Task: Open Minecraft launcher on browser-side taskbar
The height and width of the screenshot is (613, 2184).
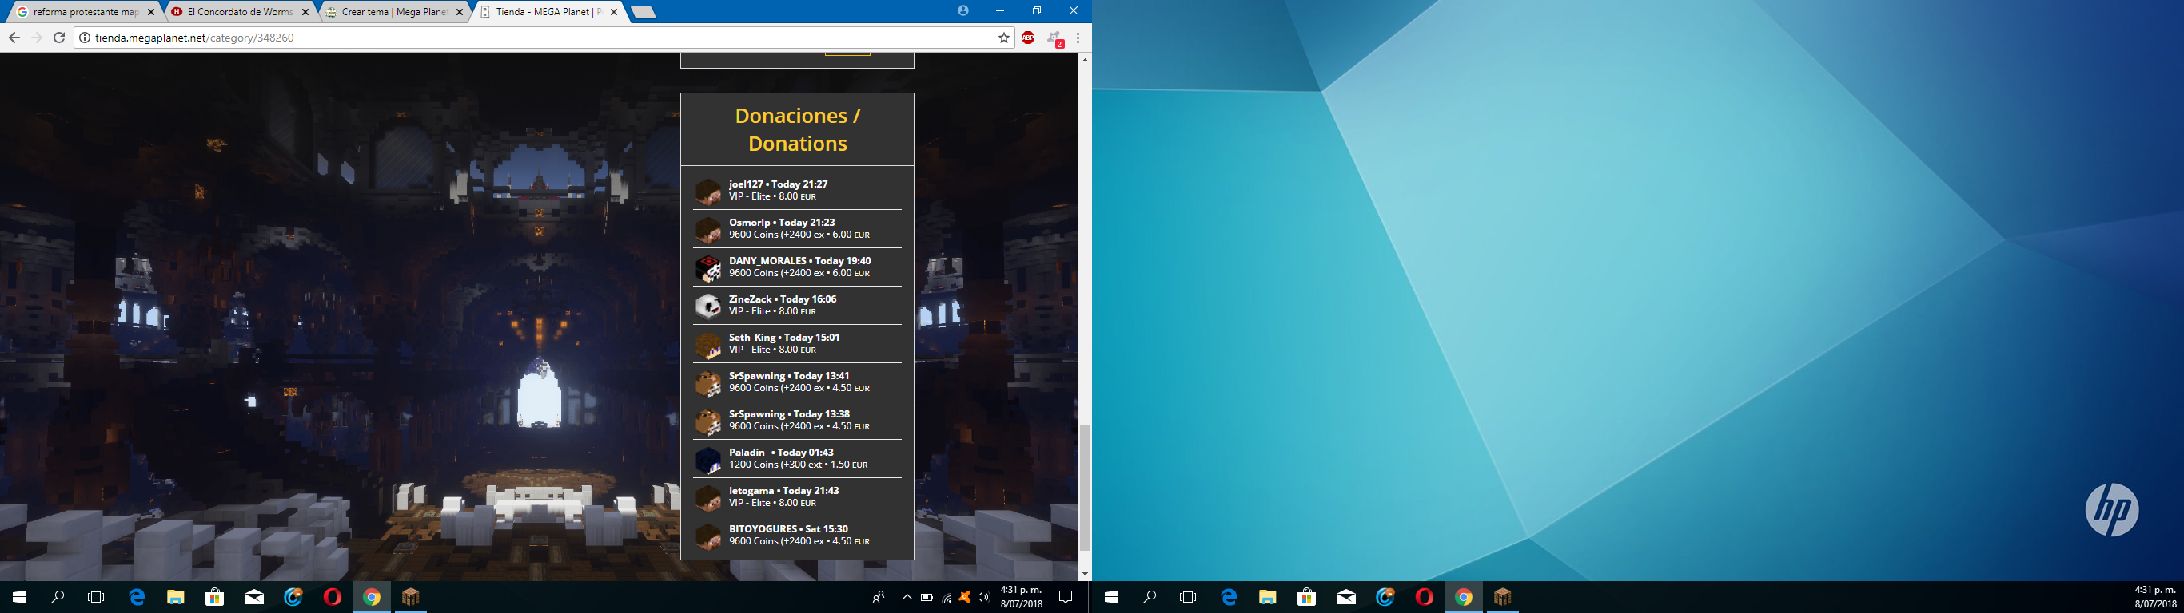Action: (410, 597)
